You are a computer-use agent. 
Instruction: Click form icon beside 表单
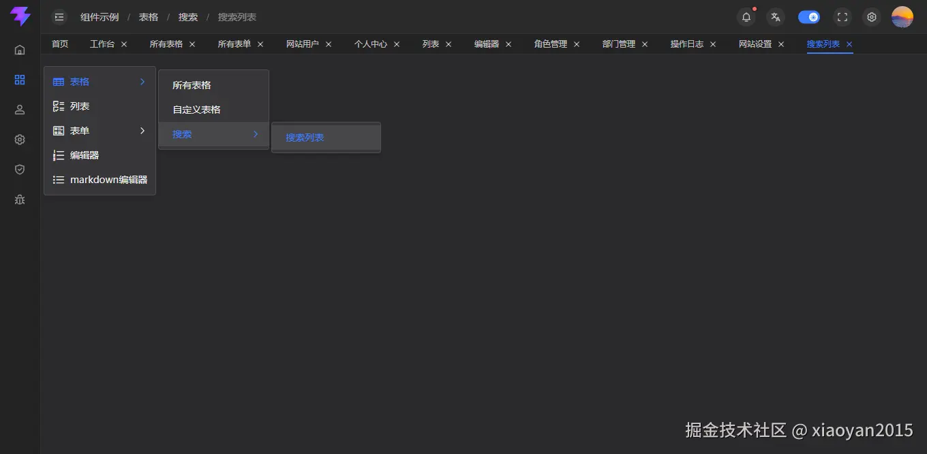(x=59, y=131)
